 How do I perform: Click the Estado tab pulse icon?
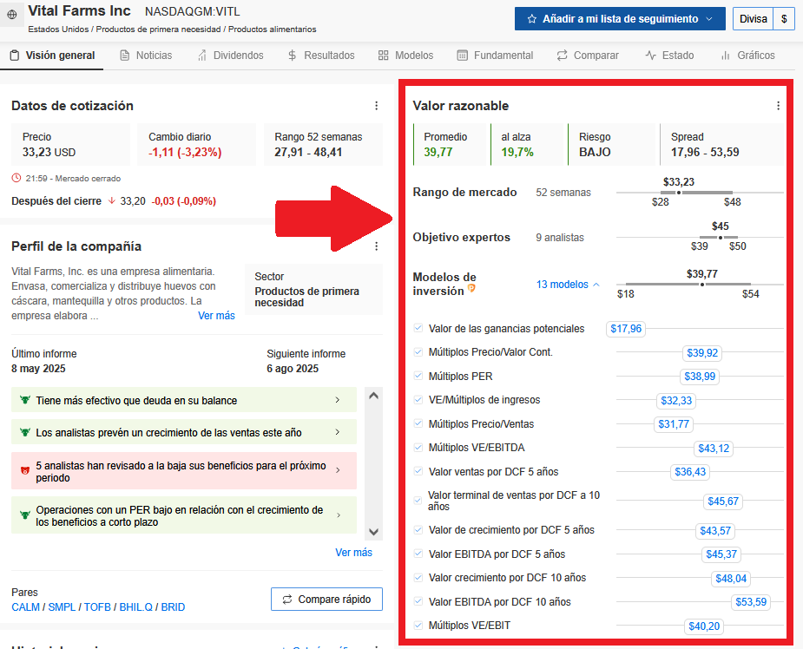[650, 56]
